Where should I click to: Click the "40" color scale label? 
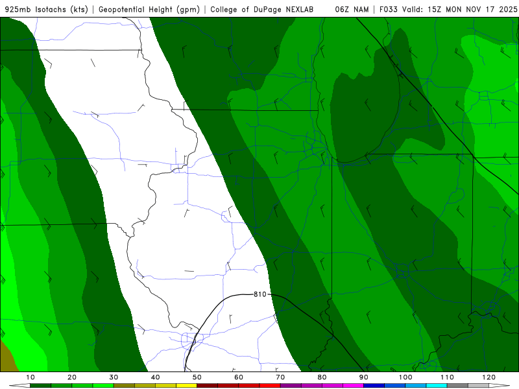point(155,377)
